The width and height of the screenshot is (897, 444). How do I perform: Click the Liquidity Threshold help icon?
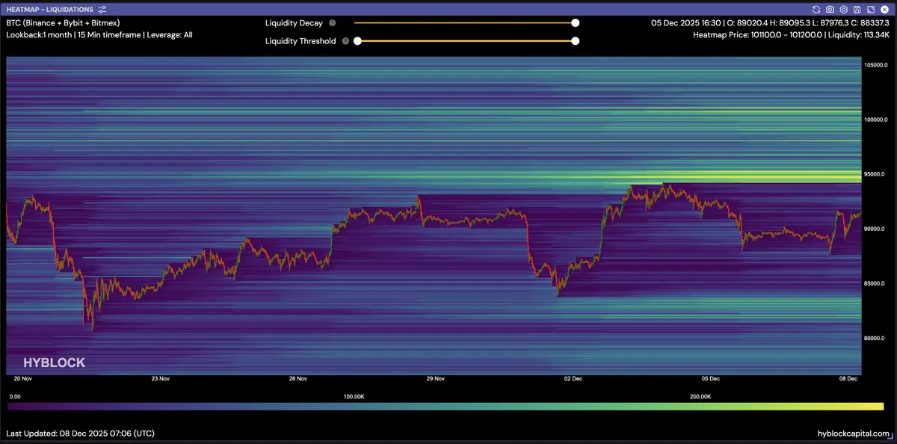tap(345, 41)
